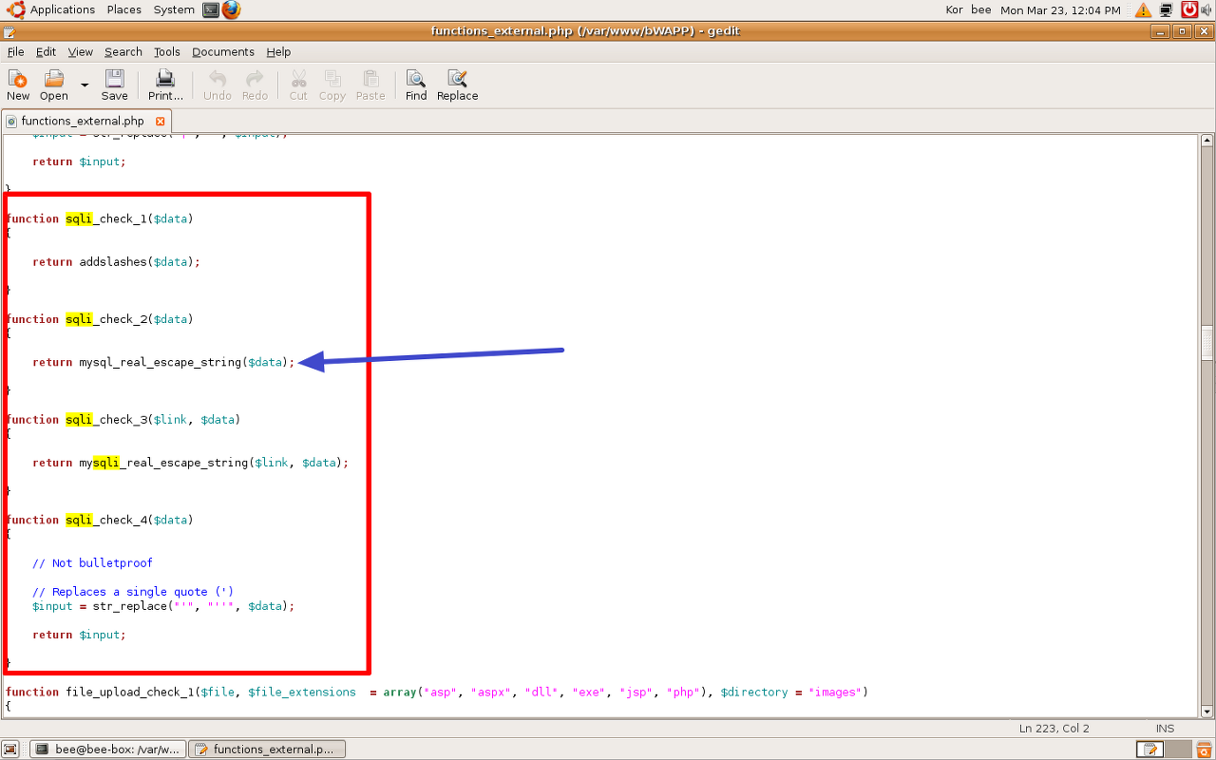Click the mysqli_real_escape_string($link, $data) line
Viewport: 1216px width, 760px height.
pyautogui.click(x=191, y=464)
